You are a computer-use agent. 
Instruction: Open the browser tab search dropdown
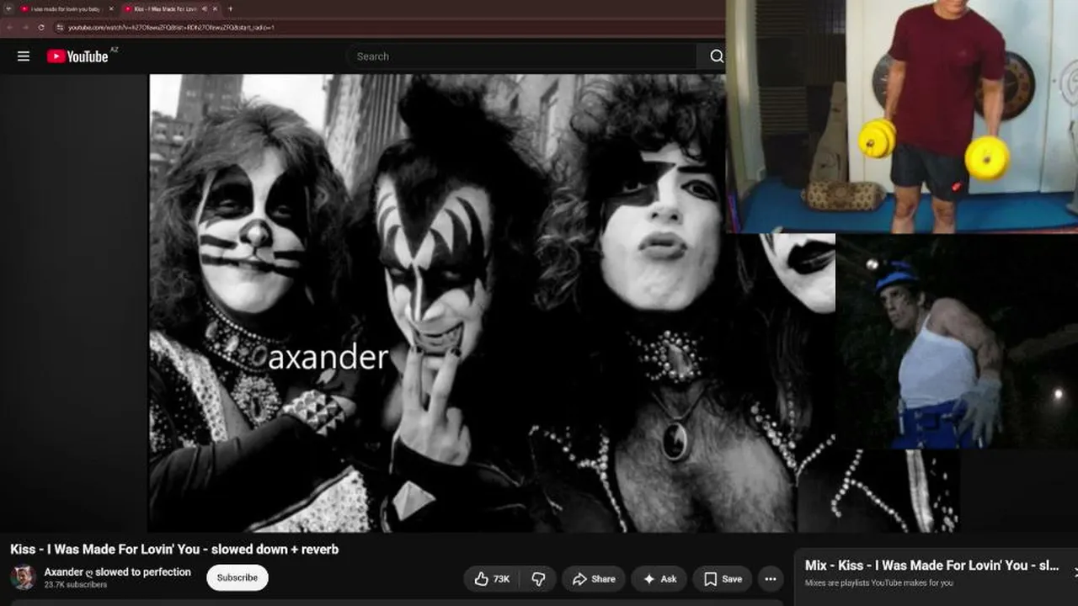tap(8, 8)
